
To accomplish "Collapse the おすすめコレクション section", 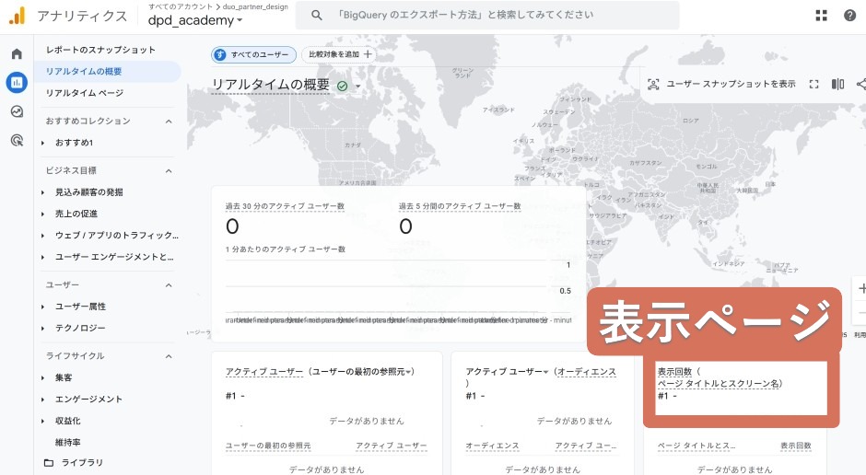I will coord(169,121).
